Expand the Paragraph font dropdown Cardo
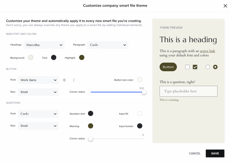230x163 pixels. 108,45
